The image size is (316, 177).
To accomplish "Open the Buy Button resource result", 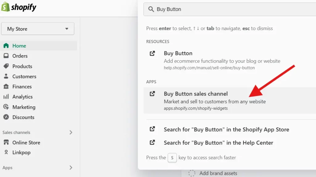I will coord(230,60).
